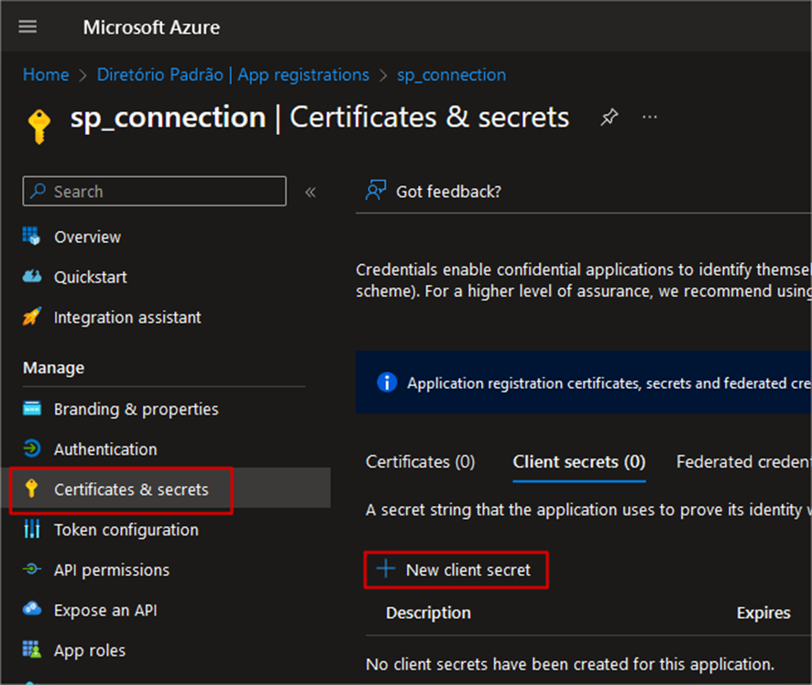The height and width of the screenshot is (685, 812).
Task: Click the 'No client secrets have been created' text
Action: (x=570, y=664)
